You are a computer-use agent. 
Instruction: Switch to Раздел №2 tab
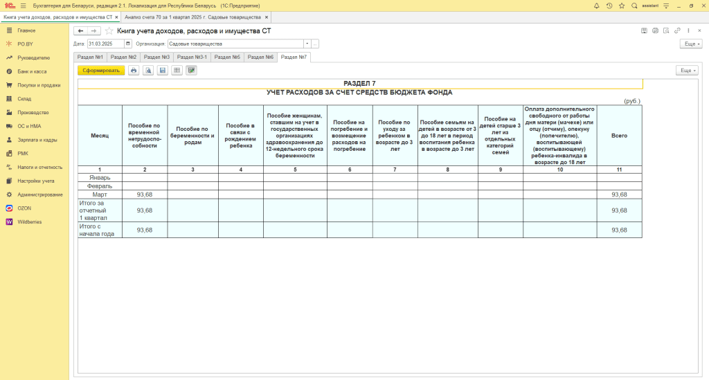[x=123, y=57]
